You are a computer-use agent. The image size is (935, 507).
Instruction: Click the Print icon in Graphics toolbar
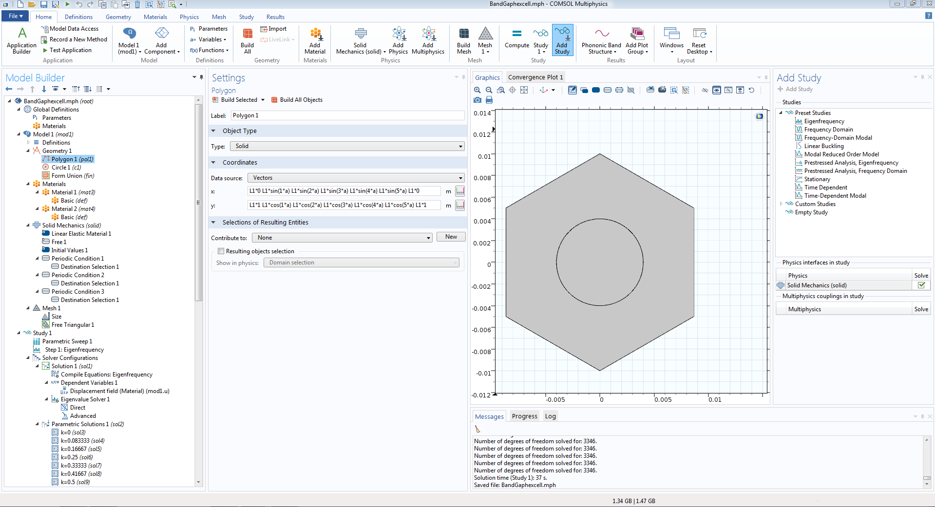[489, 100]
